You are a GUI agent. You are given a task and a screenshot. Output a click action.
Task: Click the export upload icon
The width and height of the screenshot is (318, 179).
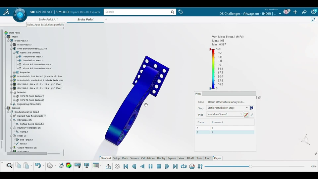coord(108,166)
